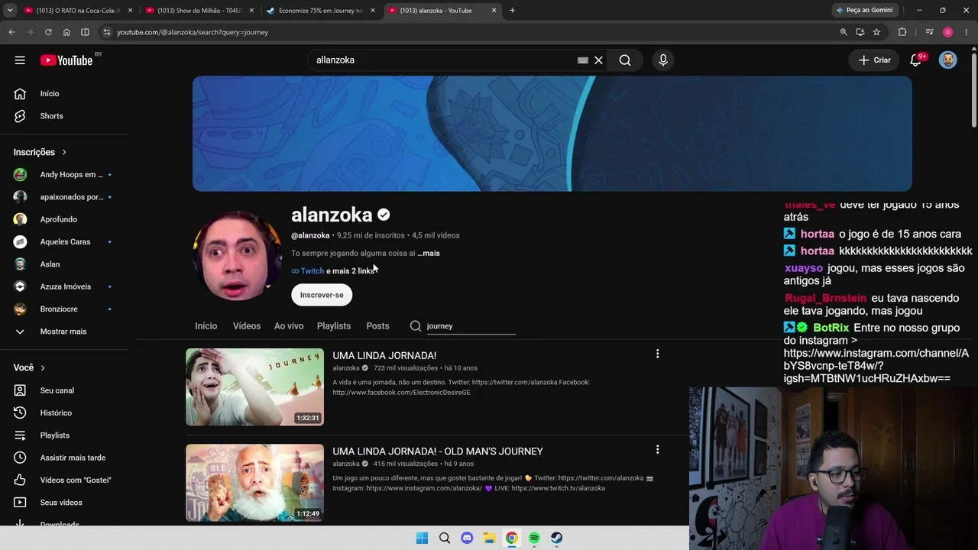The height and width of the screenshot is (550, 978).
Task: Switch to Show do Milhão browser tab
Action: [198, 11]
